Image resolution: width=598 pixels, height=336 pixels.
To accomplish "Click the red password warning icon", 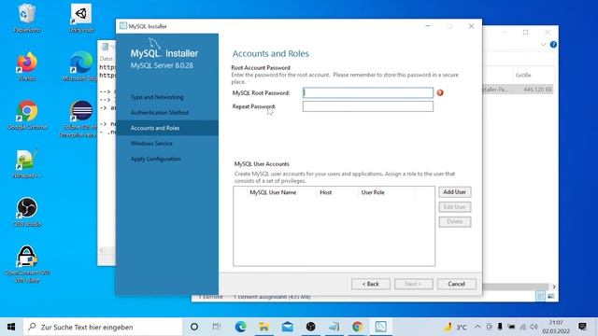I will tap(440, 92).
